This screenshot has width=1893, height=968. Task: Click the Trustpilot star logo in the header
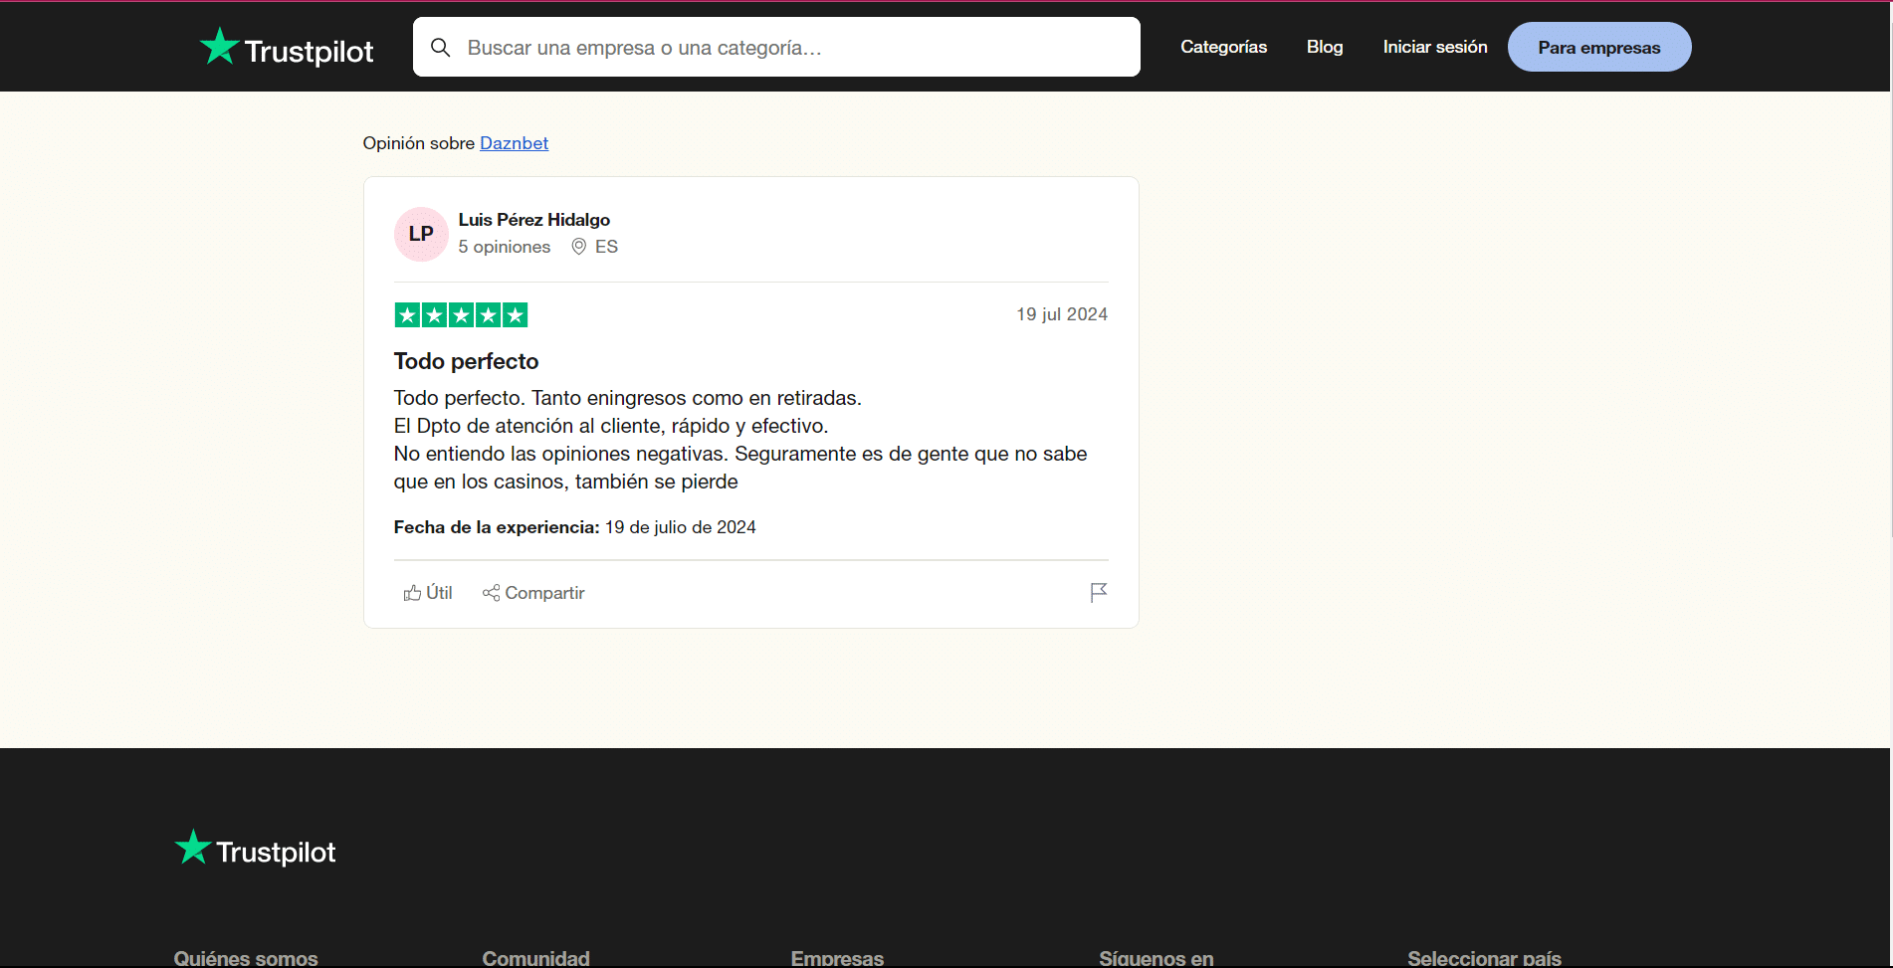click(218, 45)
